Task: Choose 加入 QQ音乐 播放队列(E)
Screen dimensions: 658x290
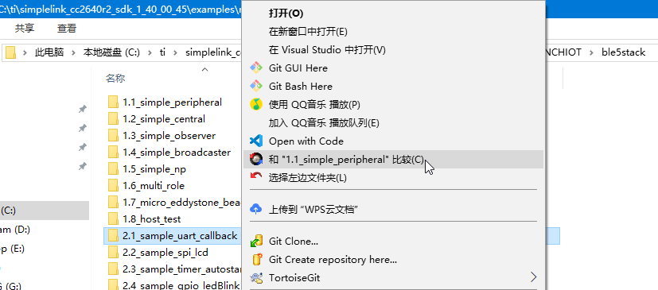Action: click(x=324, y=123)
